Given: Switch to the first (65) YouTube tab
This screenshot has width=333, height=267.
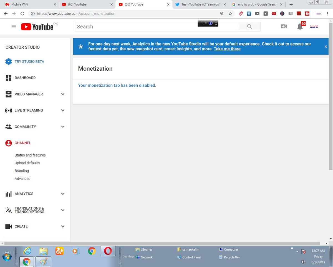Looking at the screenshot, I should 87,4.
